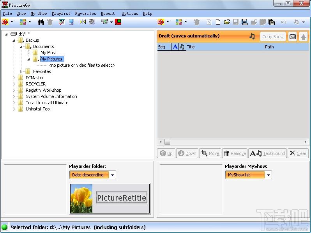Click the grayed hand icon next to the binoculars
The width and height of the screenshot is (311, 233).
coord(50,22)
